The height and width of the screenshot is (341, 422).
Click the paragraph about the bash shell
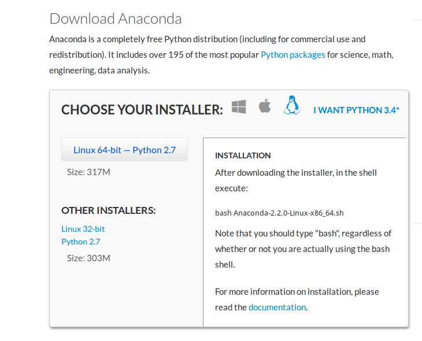pos(303,249)
